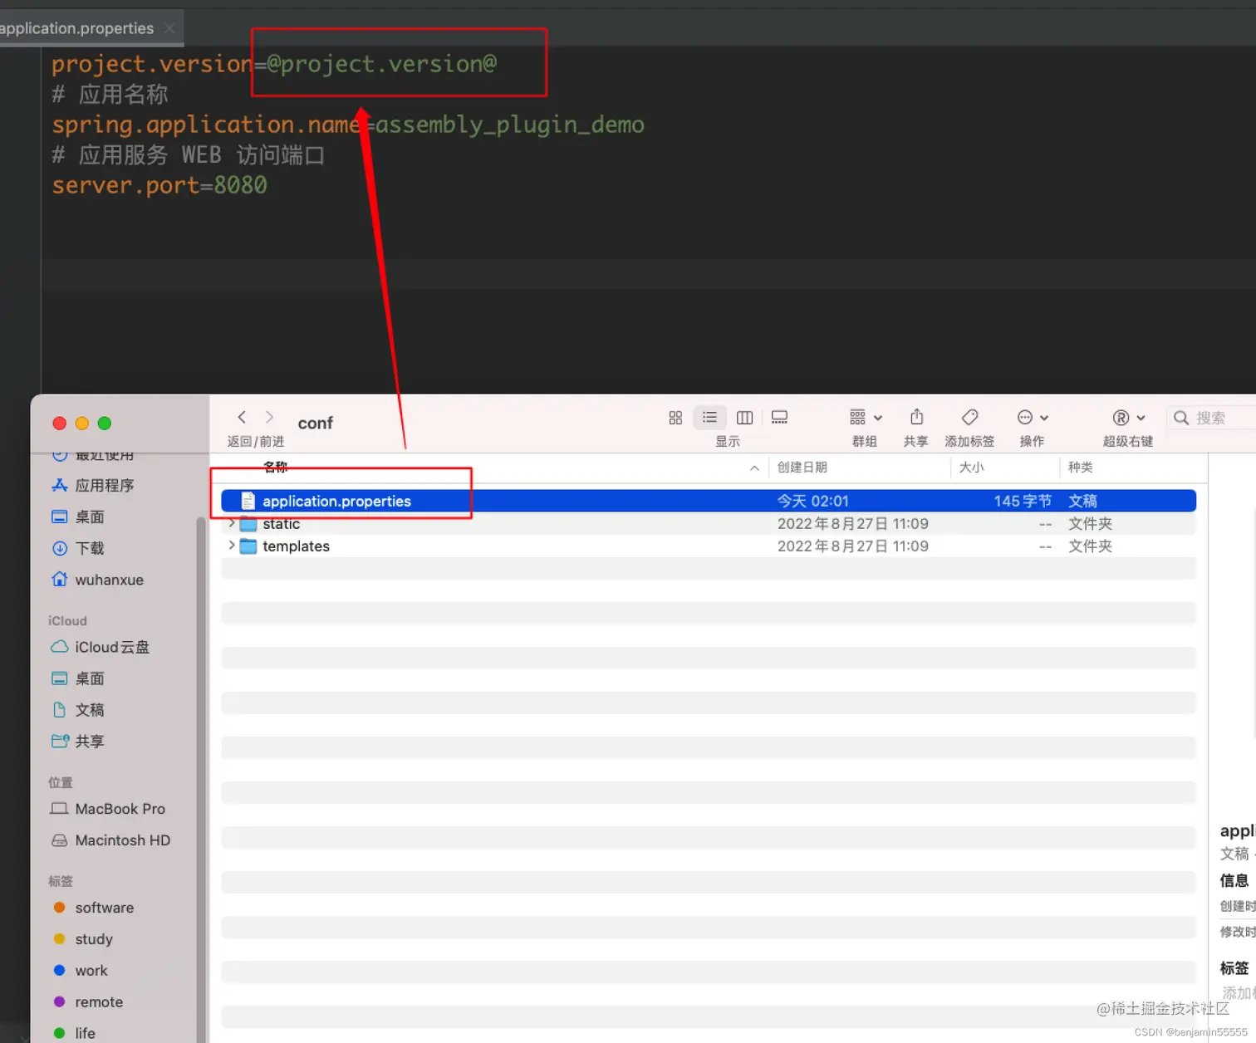Click the conf folder title
Screen dimensions: 1256x1043
pyautogui.click(x=316, y=423)
